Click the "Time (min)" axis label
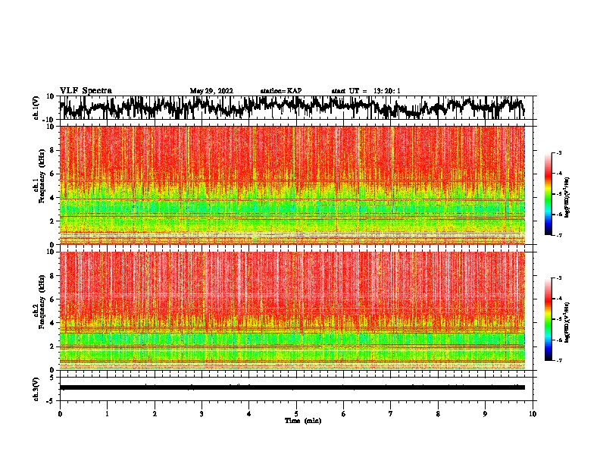The height and width of the screenshot is (464, 600). pos(303,421)
